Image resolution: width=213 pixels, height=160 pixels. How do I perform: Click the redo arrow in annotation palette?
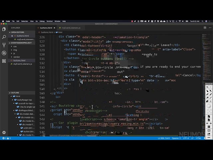(x=211, y=87)
